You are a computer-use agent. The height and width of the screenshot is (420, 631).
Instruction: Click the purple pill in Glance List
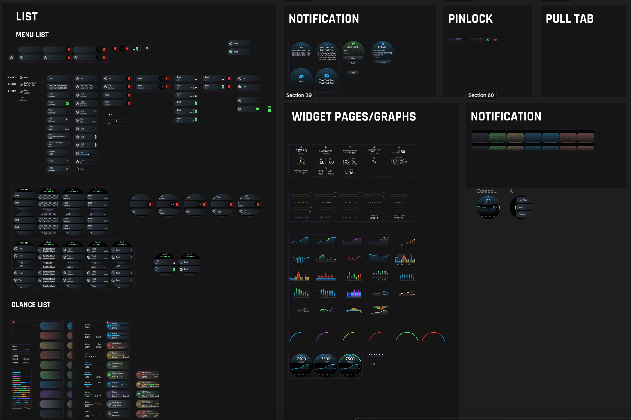51,394
